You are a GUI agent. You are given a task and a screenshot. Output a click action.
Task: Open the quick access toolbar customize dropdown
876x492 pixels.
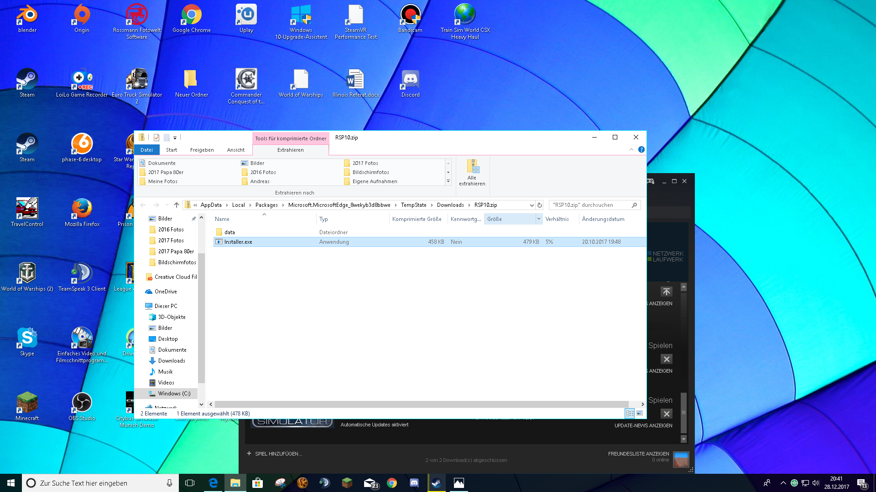[x=175, y=138]
